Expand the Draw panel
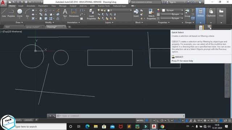 (x=19, y=22)
